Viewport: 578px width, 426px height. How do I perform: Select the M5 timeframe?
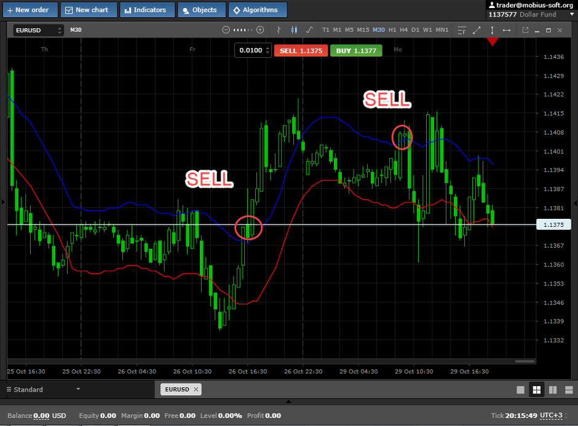(349, 30)
